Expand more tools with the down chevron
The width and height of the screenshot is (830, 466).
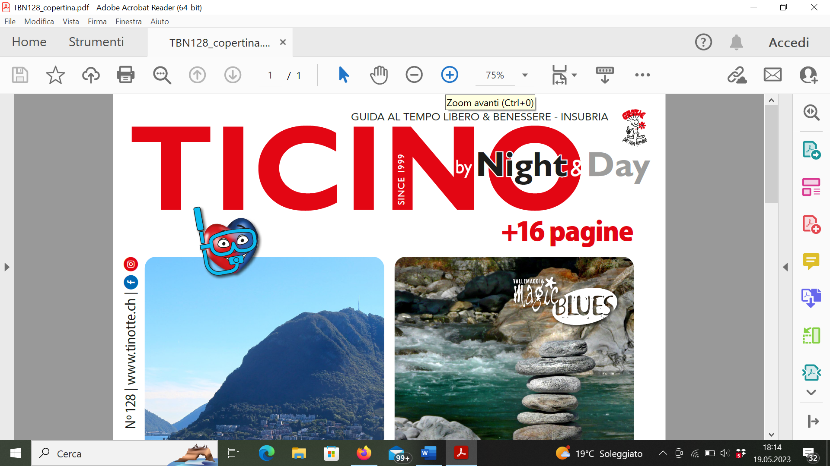coord(811,392)
